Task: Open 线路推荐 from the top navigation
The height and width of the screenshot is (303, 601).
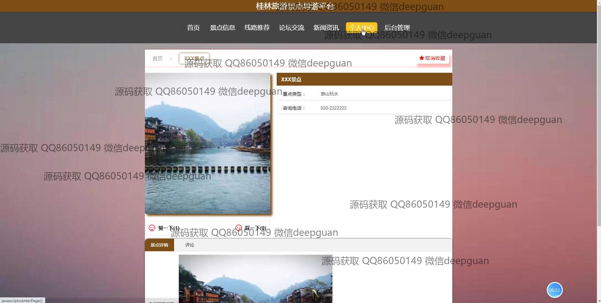Action: coord(257,28)
